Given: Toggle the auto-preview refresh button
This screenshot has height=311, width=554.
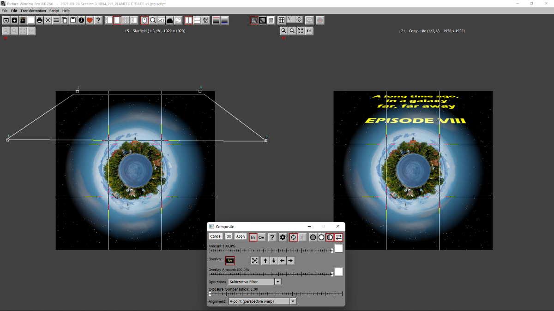Looking at the screenshot, I should pos(293,237).
